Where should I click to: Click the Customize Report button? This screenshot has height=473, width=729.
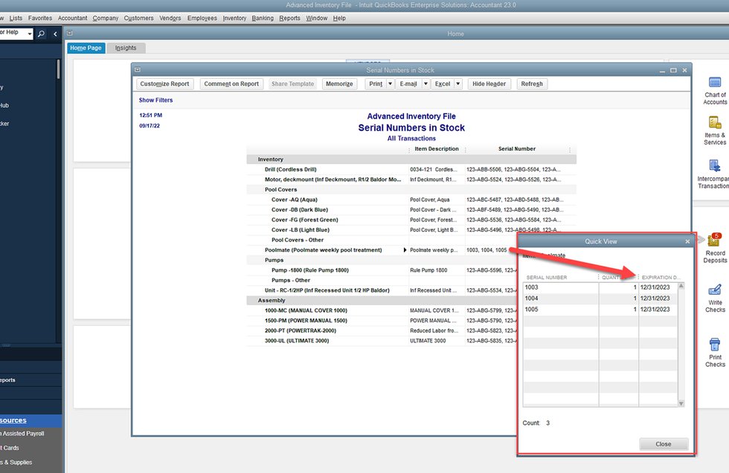(x=164, y=84)
